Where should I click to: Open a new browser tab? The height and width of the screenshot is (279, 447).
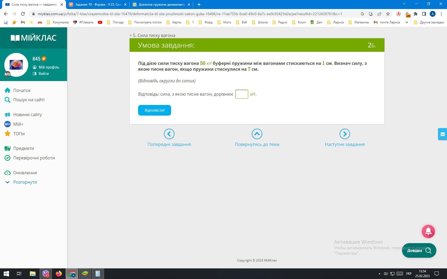point(199,5)
